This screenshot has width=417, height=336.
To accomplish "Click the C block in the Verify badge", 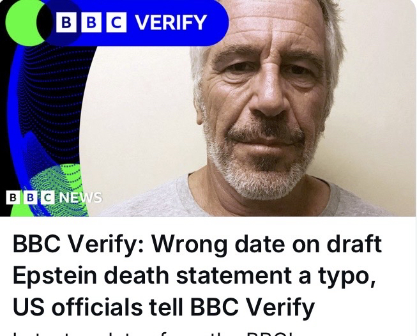I will (x=117, y=22).
